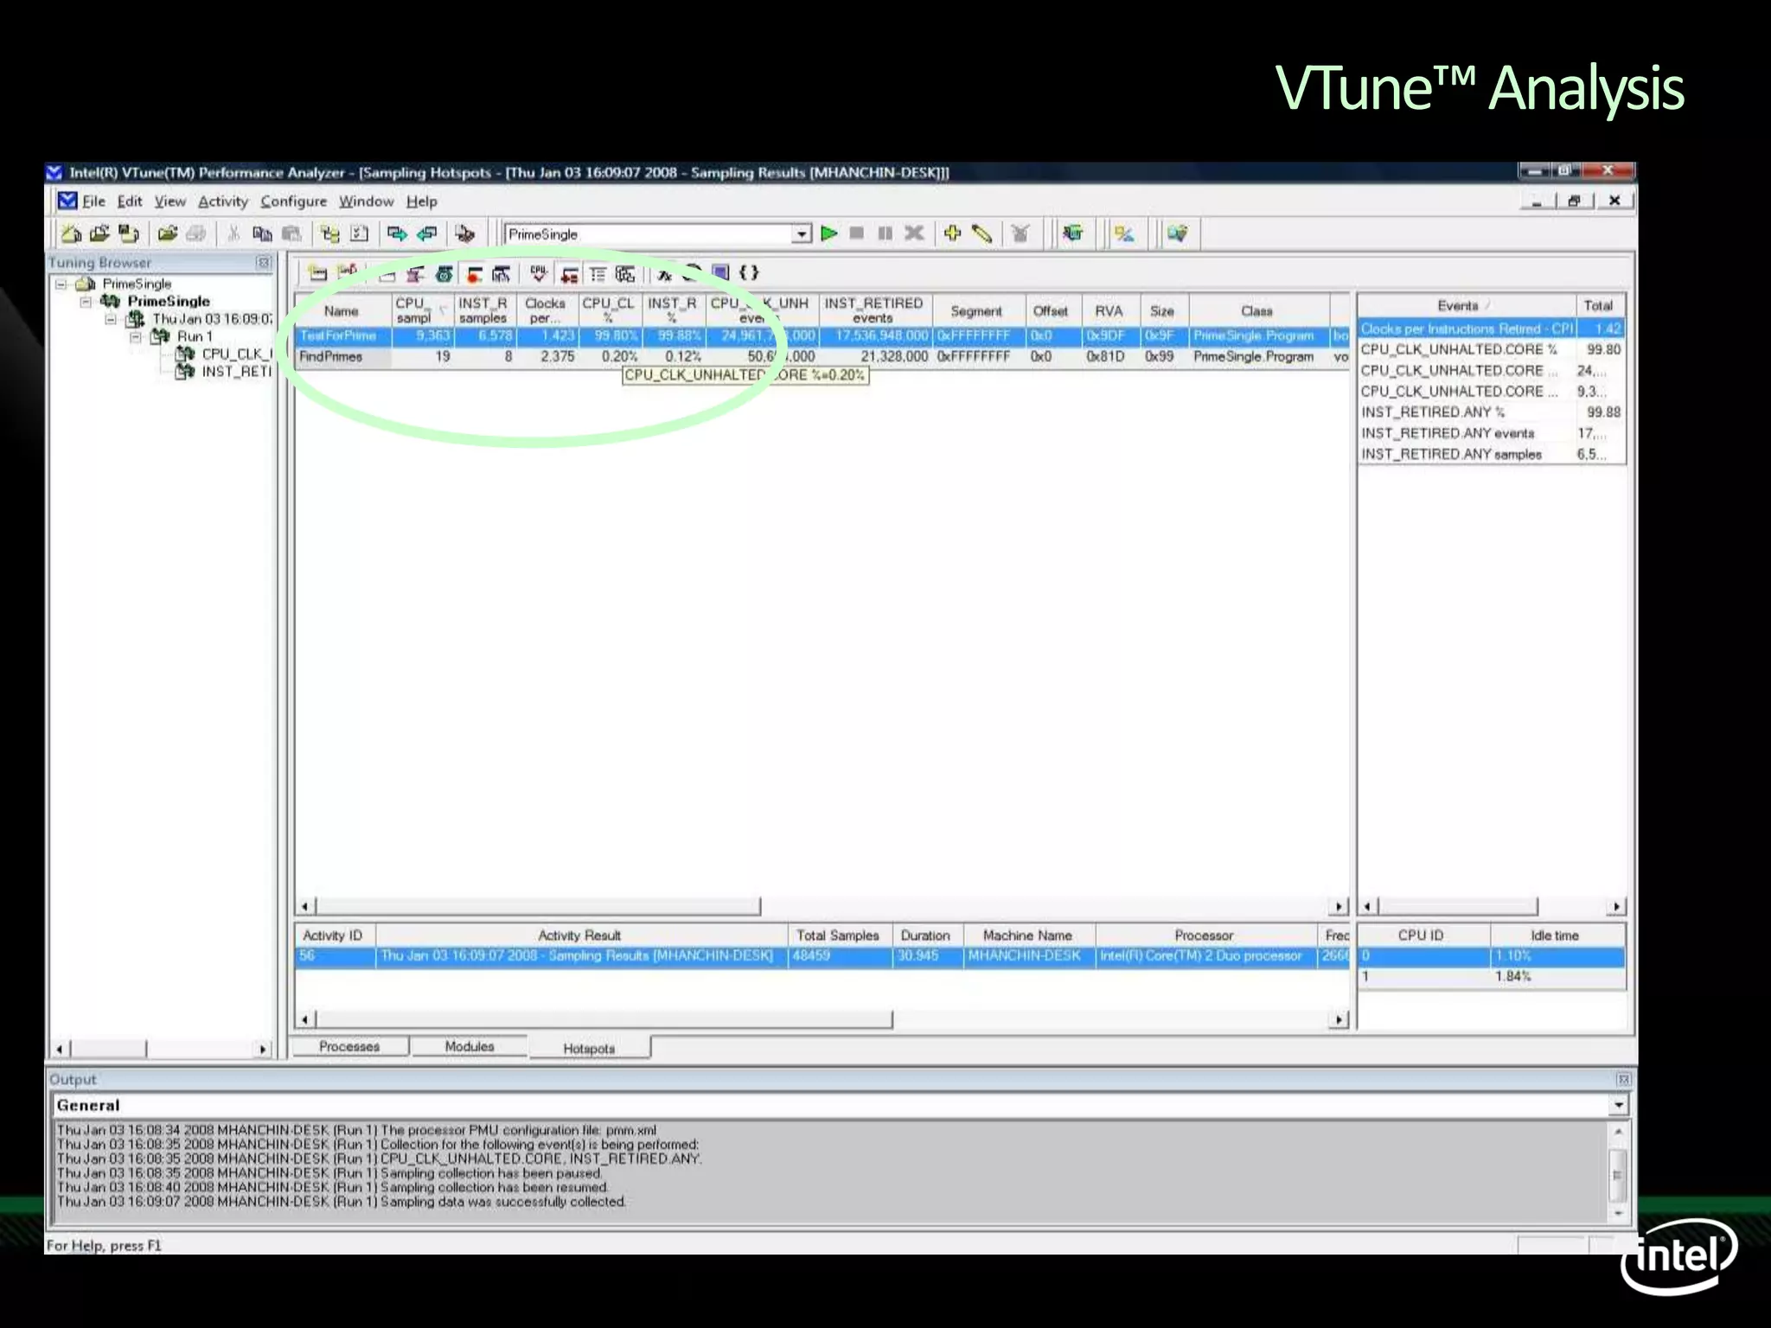Open the General output dropdown
The image size is (1771, 1328).
click(x=1618, y=1105)
